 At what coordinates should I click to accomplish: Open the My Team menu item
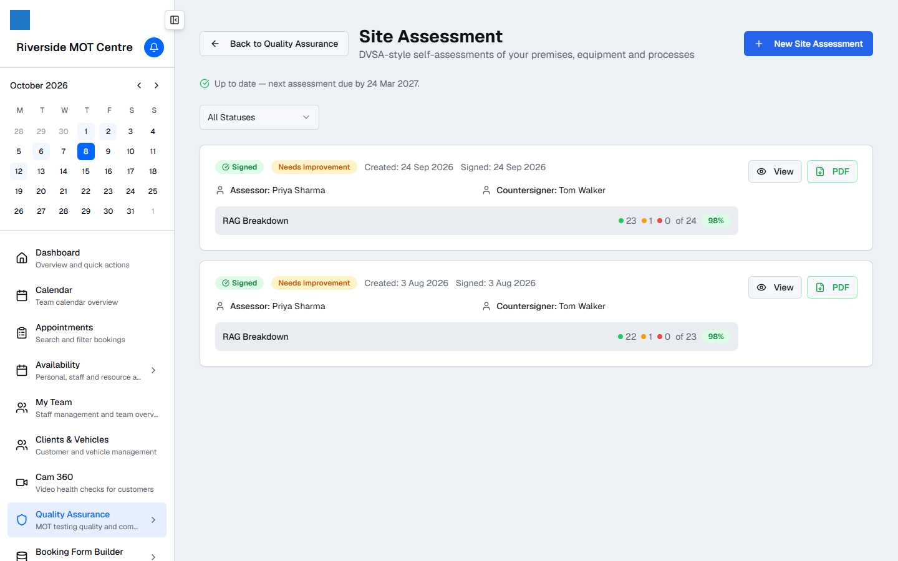coord(87,408)
